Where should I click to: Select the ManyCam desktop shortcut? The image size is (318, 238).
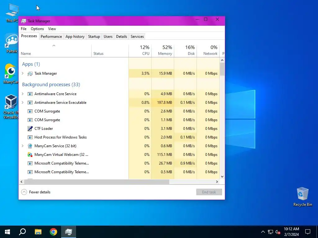[x=11, y=74]
